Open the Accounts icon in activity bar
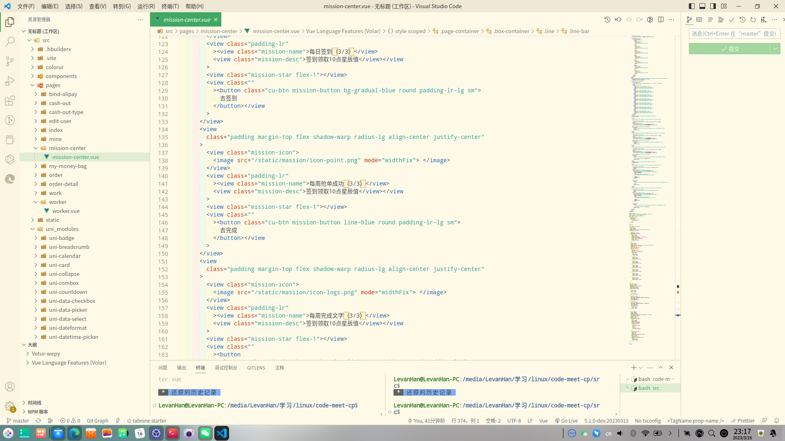Screen dimensions: 785x441 pyautogui.click(x=10, y=387)
